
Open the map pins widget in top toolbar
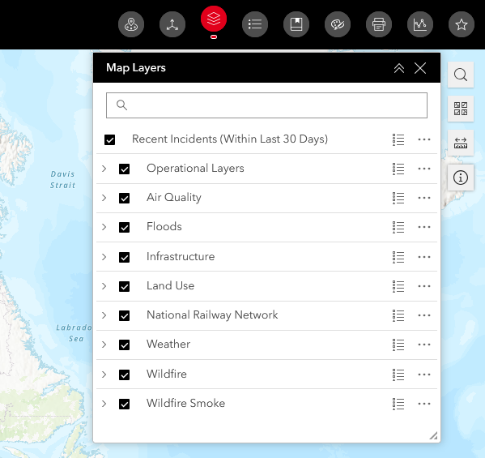coord(131,24)
